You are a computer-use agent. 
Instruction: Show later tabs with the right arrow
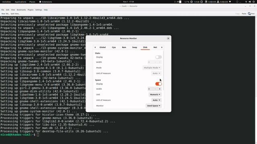162,47
